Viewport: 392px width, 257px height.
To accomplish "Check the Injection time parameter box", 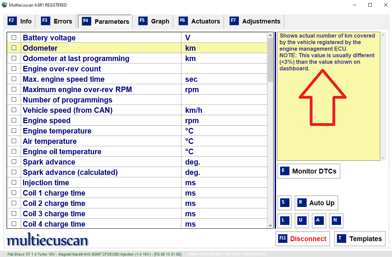I will 14,182.
